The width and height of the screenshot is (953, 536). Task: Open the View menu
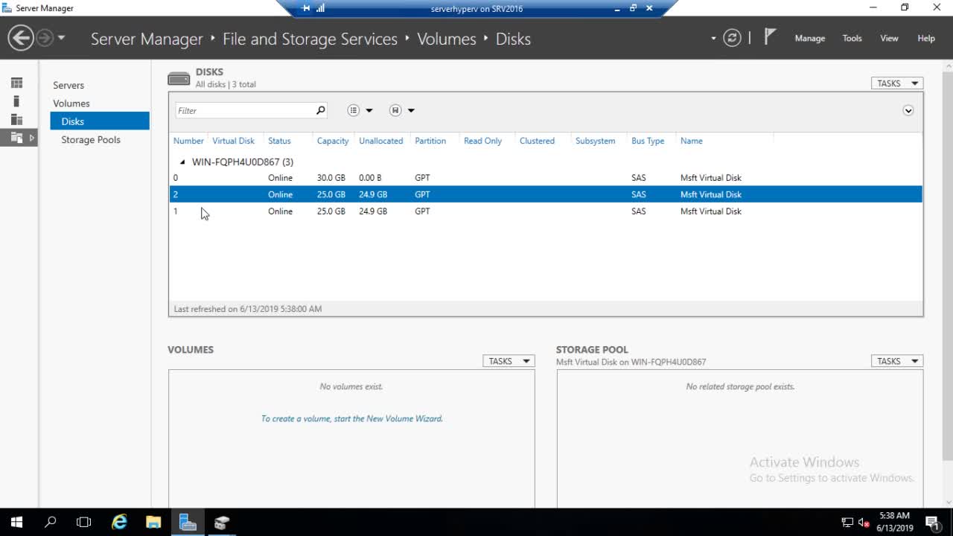[889, 38]
